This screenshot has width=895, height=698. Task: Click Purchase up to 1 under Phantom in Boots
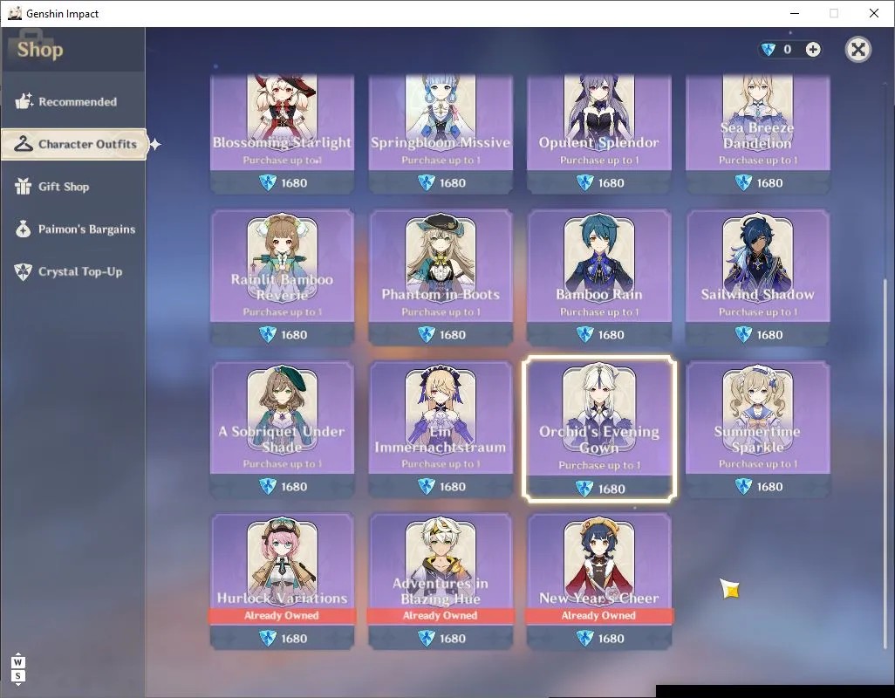tap(441, 312)
